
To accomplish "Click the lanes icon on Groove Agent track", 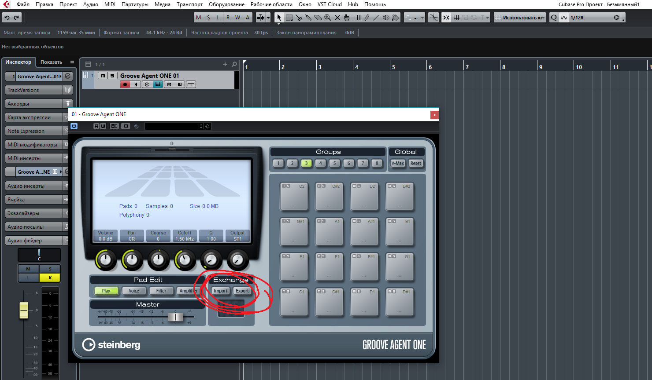I will click(x=191, y=84).
